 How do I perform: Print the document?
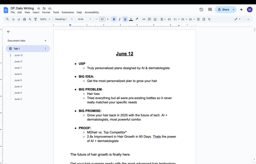(x=25, y=19)
